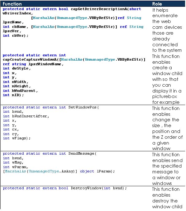The height and width of the screenshot is (211, 186).
Task: Click the 'int dwStyle,' parameter
Action: point(17,68)
